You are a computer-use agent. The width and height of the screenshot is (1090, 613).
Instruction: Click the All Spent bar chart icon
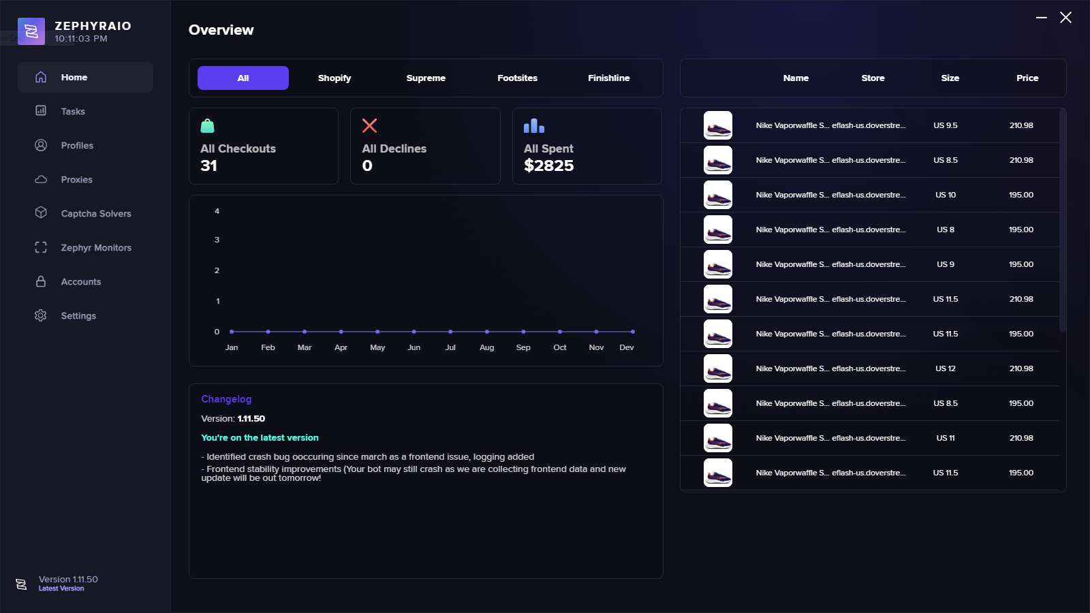(534, 126)
